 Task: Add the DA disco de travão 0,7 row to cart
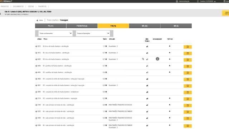click(x=187, y=53)
